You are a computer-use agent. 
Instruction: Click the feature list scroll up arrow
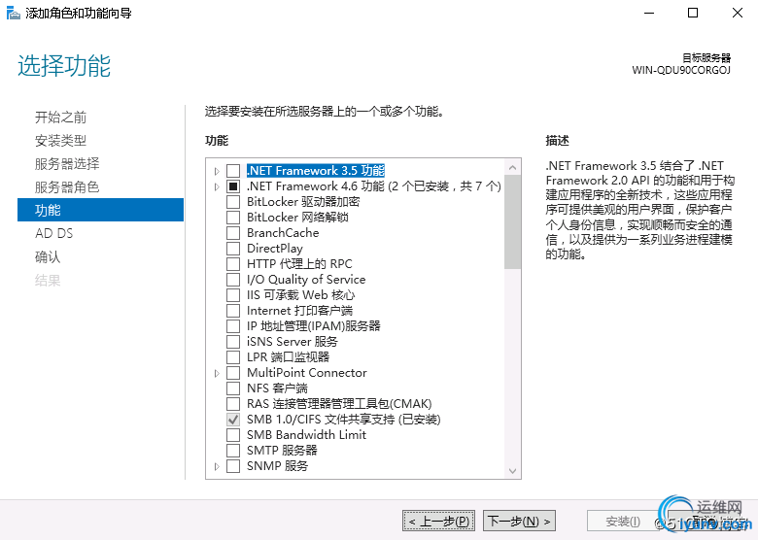pos(512,168)
